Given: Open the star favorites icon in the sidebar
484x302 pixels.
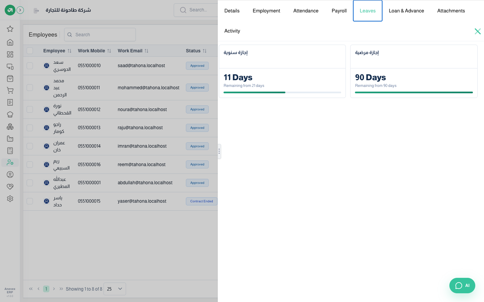Looking at the screenshot, I should [x=10, y=29].
